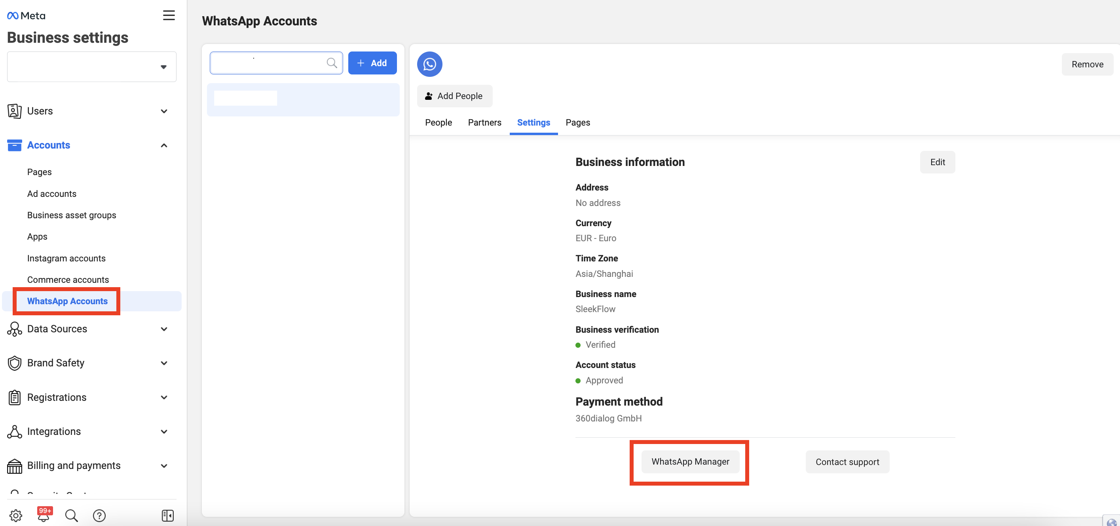The width and height of the screenshot is (1120, 526).
Task: Click the hamburger menu icon
Action: click(169, 16)
